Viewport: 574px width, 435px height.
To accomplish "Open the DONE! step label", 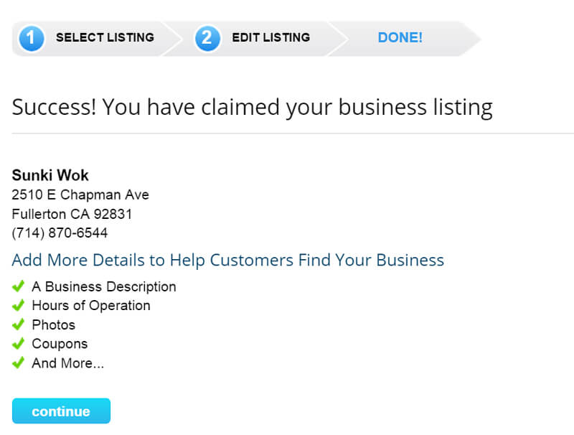I will click(x=400, y=37).
